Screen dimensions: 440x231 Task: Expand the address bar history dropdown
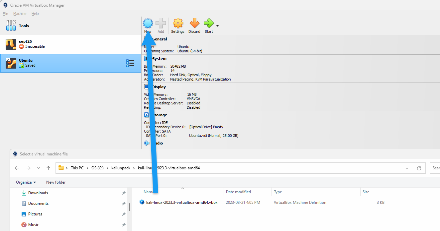407,168
